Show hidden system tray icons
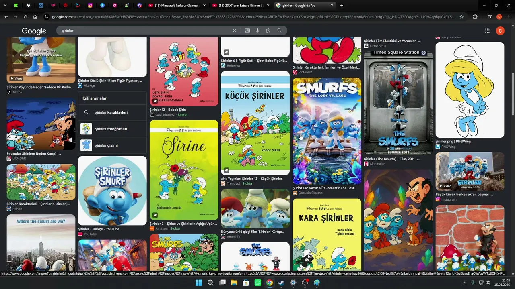The height and width of the screenshot is (289, 515). pos(464,283)
